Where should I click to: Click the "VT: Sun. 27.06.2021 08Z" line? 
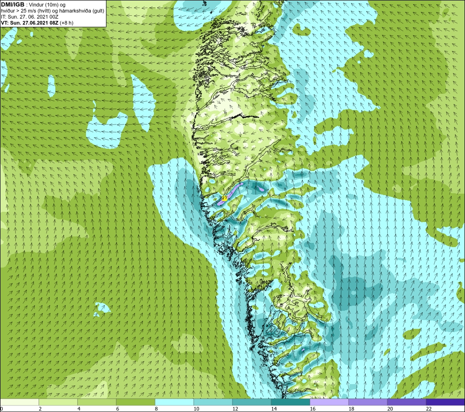pyautogui.click(x=30, y=23)
